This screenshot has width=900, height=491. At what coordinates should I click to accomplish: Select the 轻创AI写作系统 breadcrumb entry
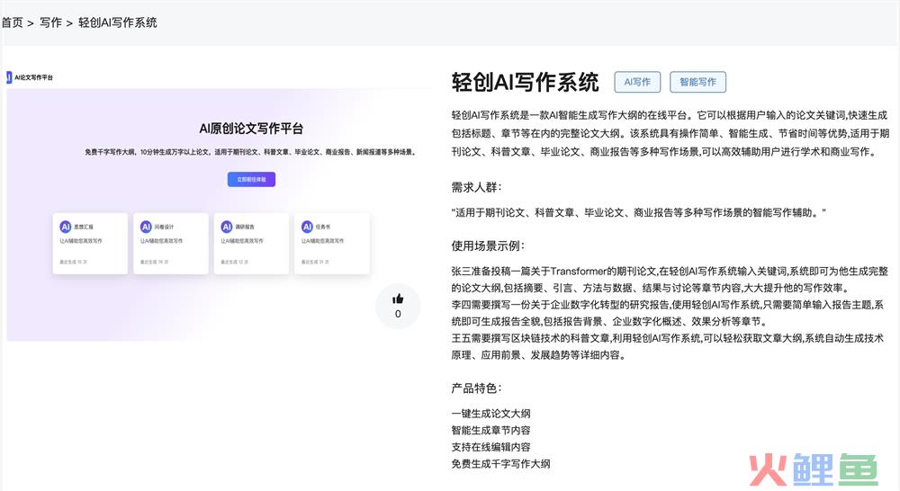118,23
